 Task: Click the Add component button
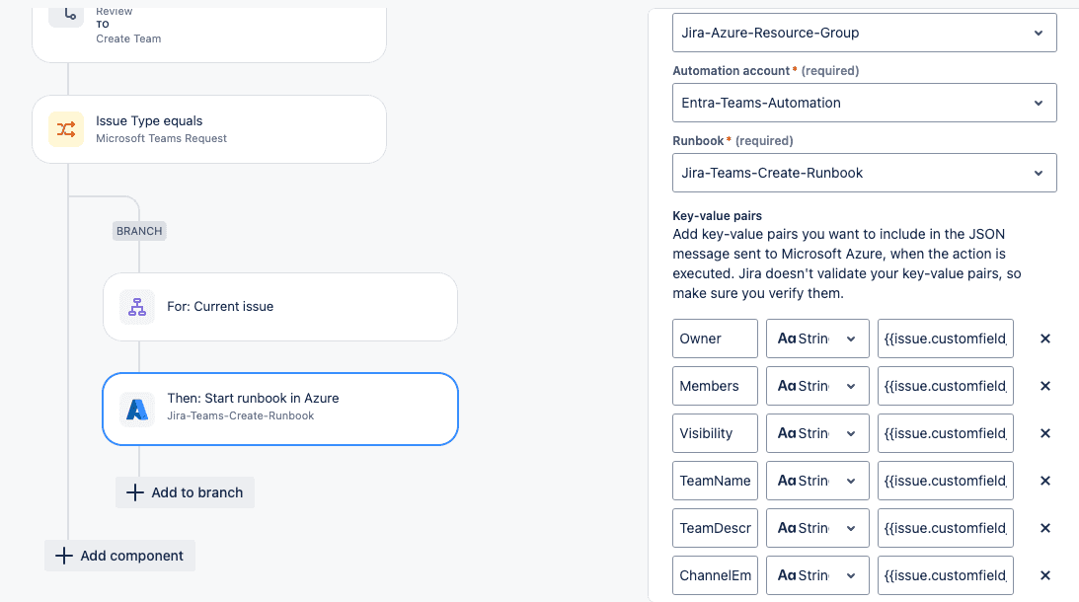pos(119,556)
